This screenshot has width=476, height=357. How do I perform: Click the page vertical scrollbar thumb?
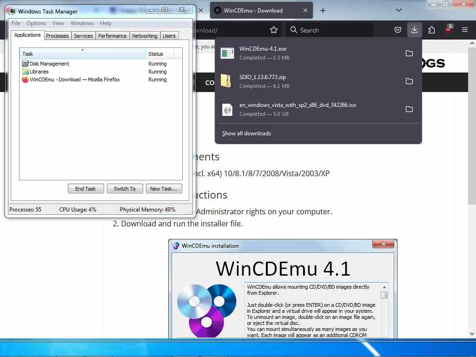click(x=471, y=126)
